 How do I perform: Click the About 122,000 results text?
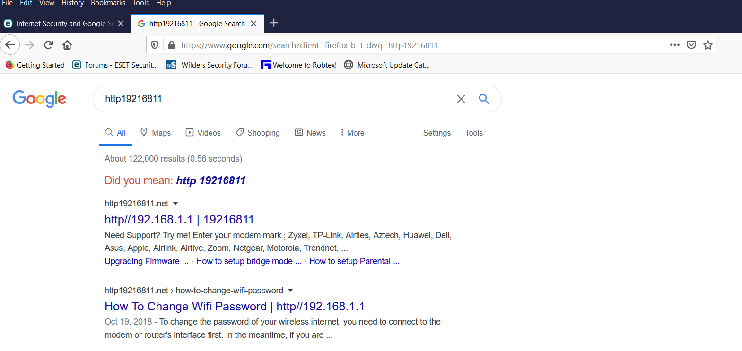pos(173,159)
